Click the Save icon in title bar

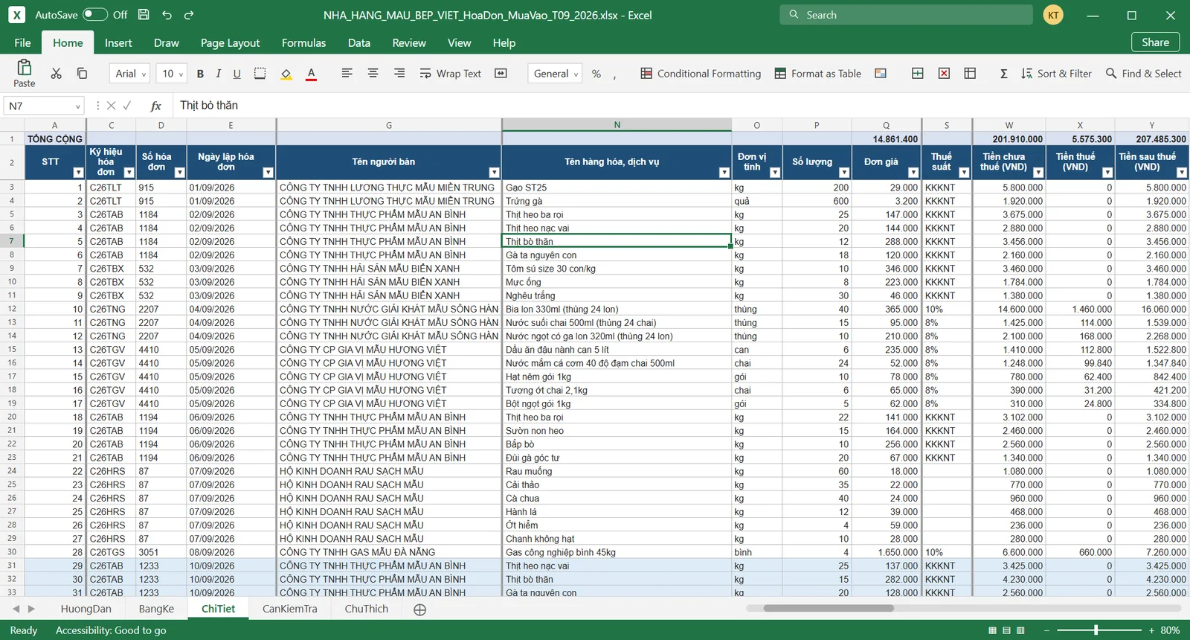click(144, 15)
